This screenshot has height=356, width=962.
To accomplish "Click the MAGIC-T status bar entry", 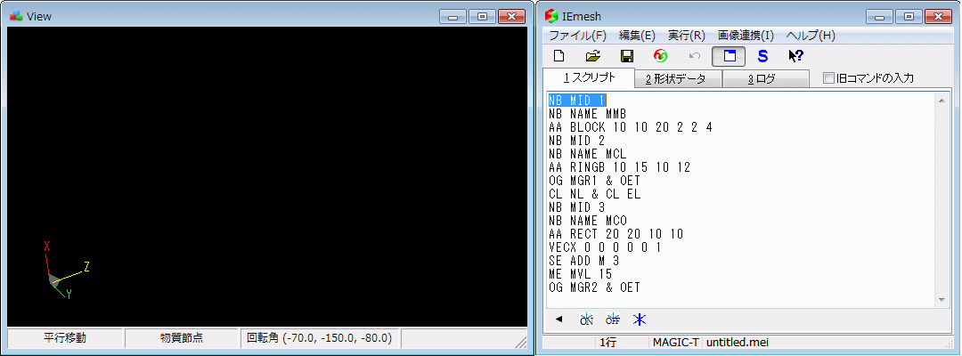I will tap(675, 343).
